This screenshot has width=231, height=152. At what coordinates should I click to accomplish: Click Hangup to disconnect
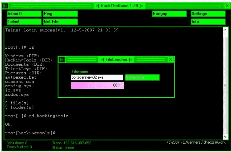pos(169,14)
